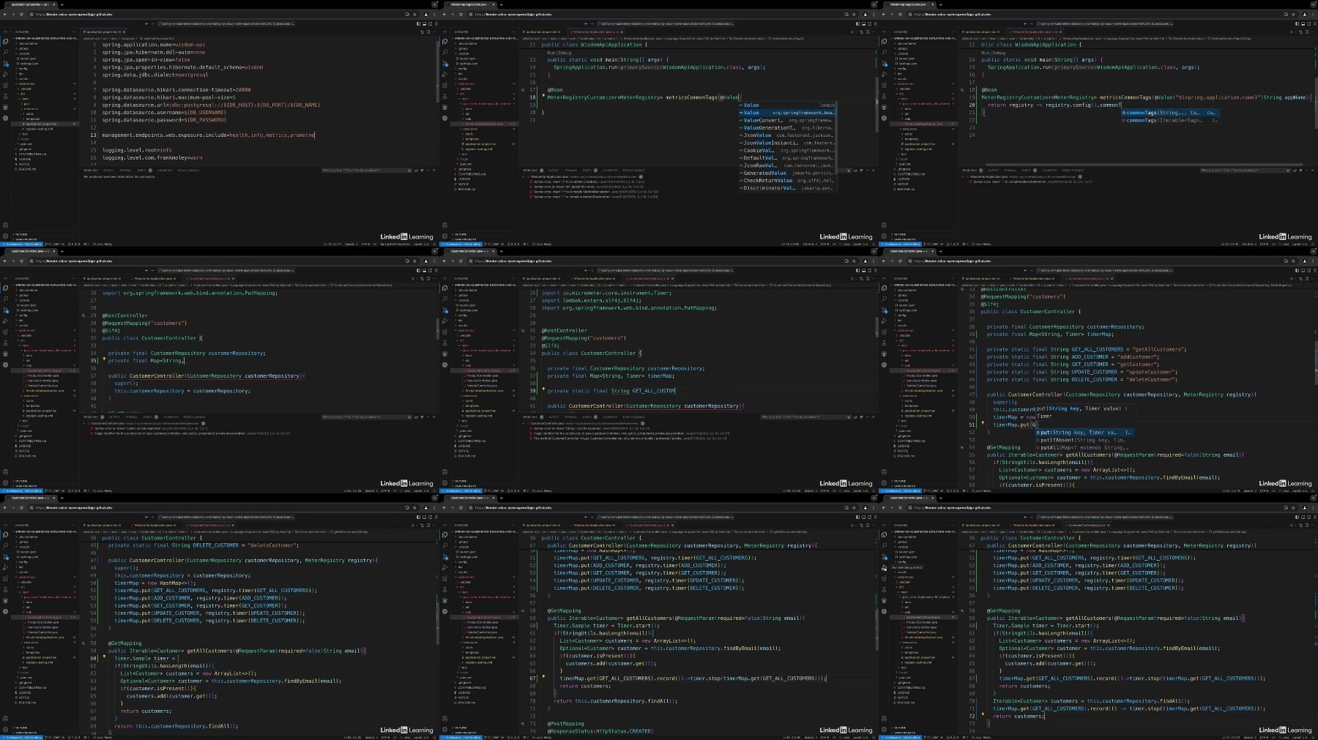Open Explorer more actions in application.properties frame

[x=74, y=32]
